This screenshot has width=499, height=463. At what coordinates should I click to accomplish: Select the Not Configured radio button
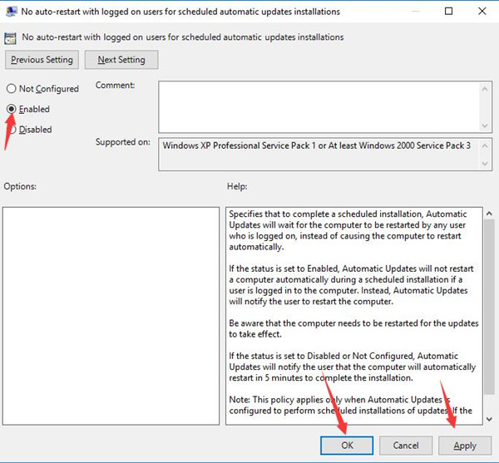click(11, 88)
